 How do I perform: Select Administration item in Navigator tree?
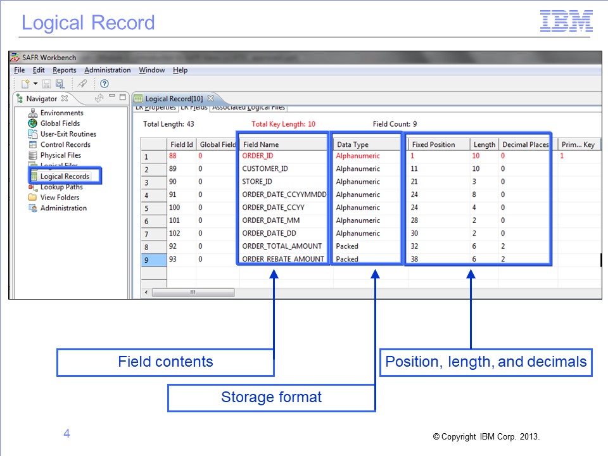pyautogui.click(x=63, y=208)
